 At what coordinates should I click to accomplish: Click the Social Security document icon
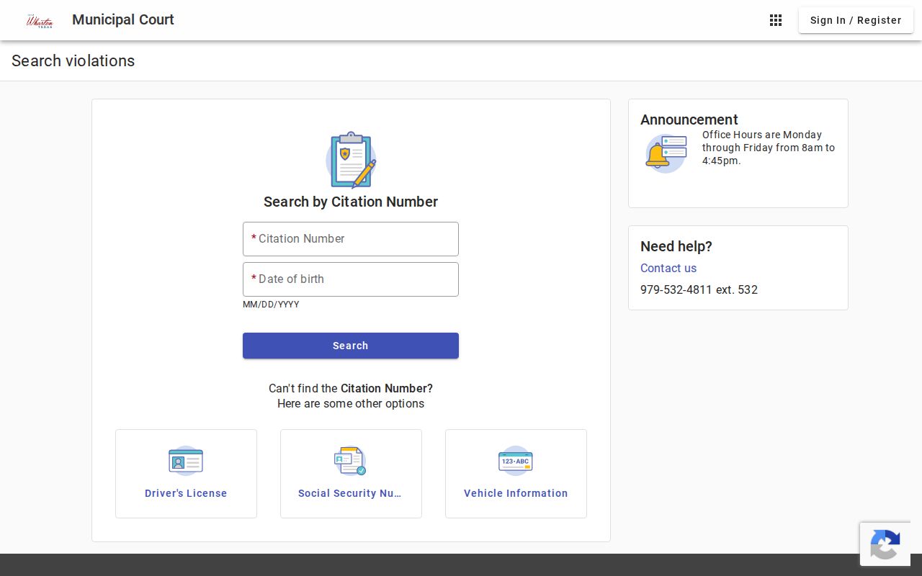(x=351, y=461)
